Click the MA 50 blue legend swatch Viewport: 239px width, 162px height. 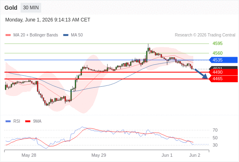66,35
